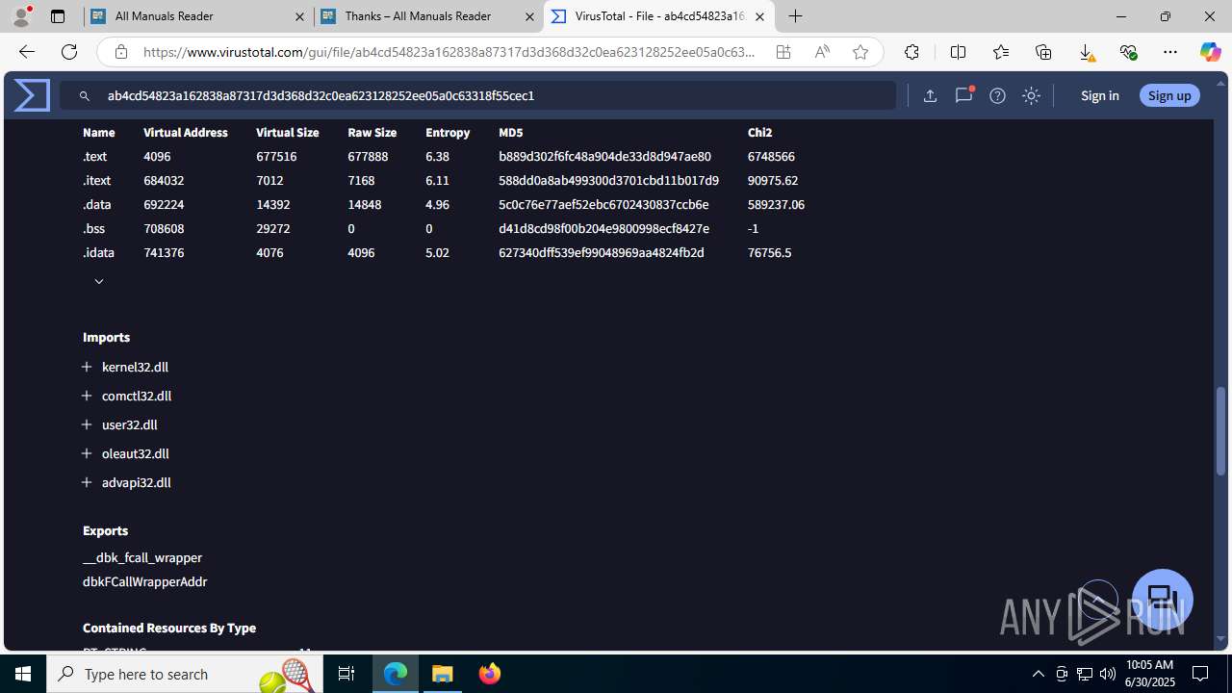Click the chat support floating button
Viewport: 1232px width, 693px height.
[x=1163, y=600]
